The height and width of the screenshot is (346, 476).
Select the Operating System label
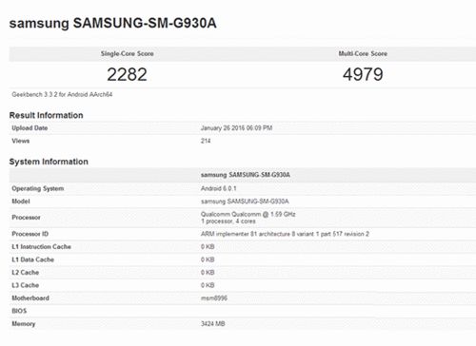(38, 188)
